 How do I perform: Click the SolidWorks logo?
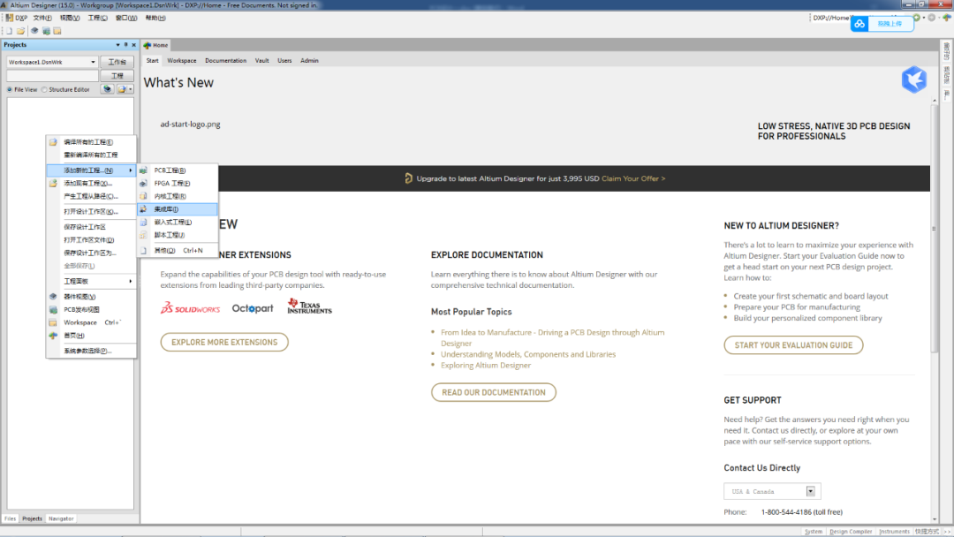[x=190, y=307]
